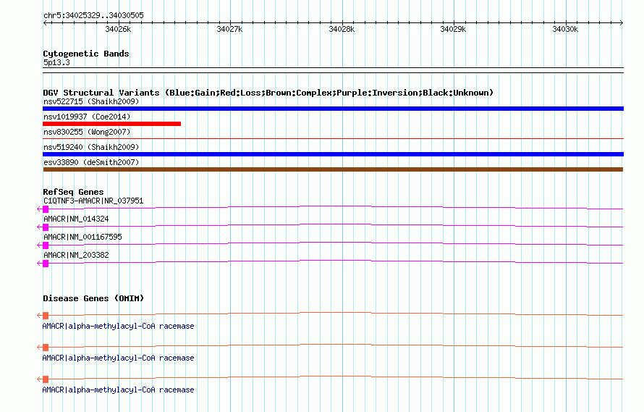The image size is (644, 412).
Task: Click the second orange OMIM exon box
Action: point(46,348)
